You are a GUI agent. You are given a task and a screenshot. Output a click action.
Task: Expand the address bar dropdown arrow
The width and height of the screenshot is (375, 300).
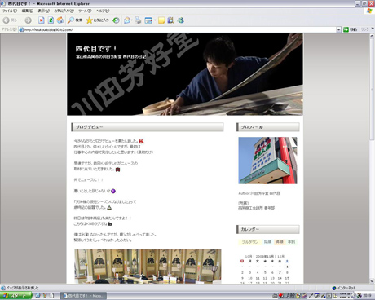click(338, 29)
